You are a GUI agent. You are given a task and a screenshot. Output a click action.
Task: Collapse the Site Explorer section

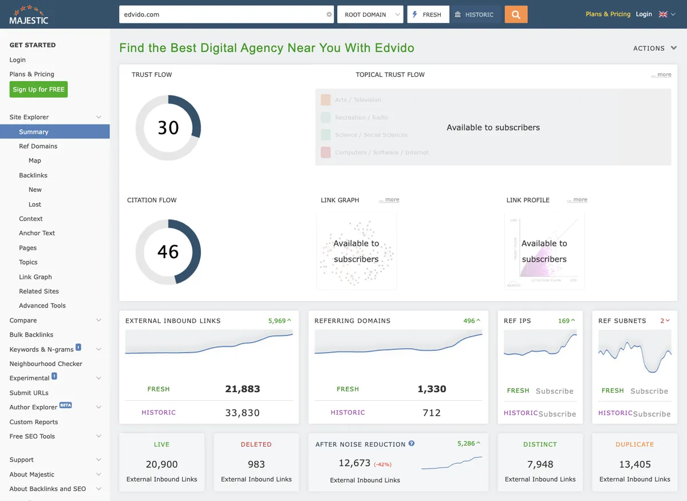pyautogui.click(x=98, y=117)
